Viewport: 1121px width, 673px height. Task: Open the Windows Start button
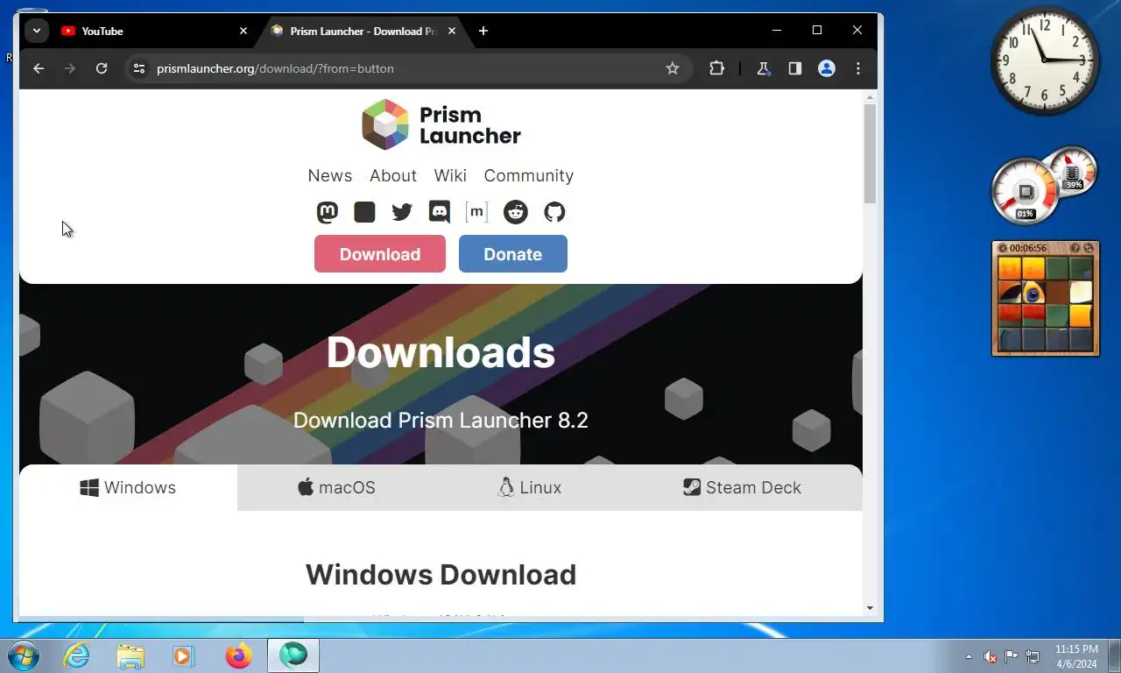point(24,655)
